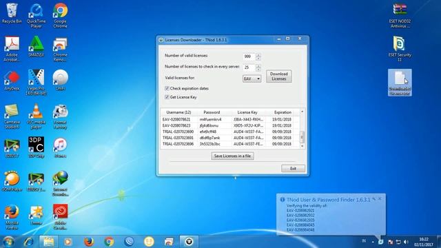Decrease Number of valid licenses spinner
Screen dimensions: 441x248
(258, 59)
